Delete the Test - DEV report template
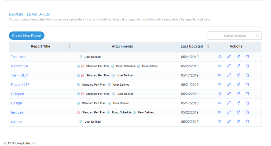Viewport: 271px width, 146px height. [248, 75]
